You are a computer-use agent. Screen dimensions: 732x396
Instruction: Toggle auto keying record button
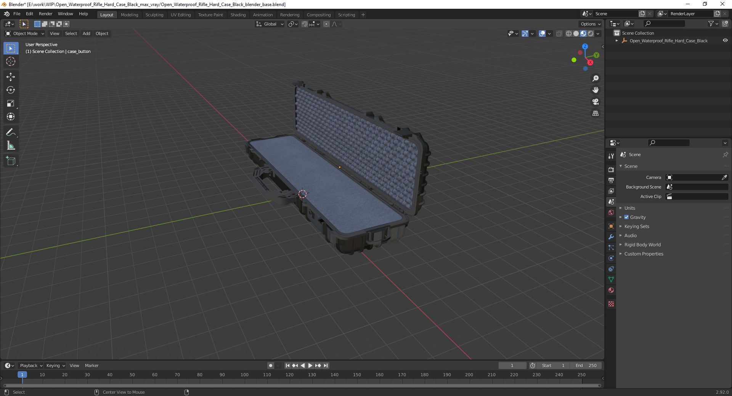tap(271, 366)
